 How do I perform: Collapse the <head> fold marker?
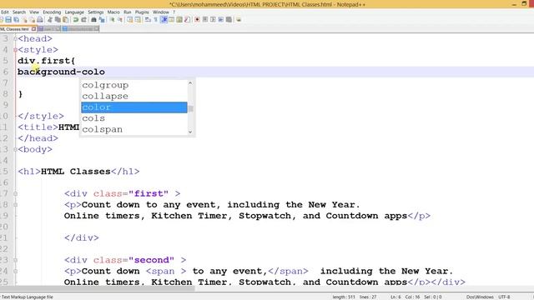point(15,39)
